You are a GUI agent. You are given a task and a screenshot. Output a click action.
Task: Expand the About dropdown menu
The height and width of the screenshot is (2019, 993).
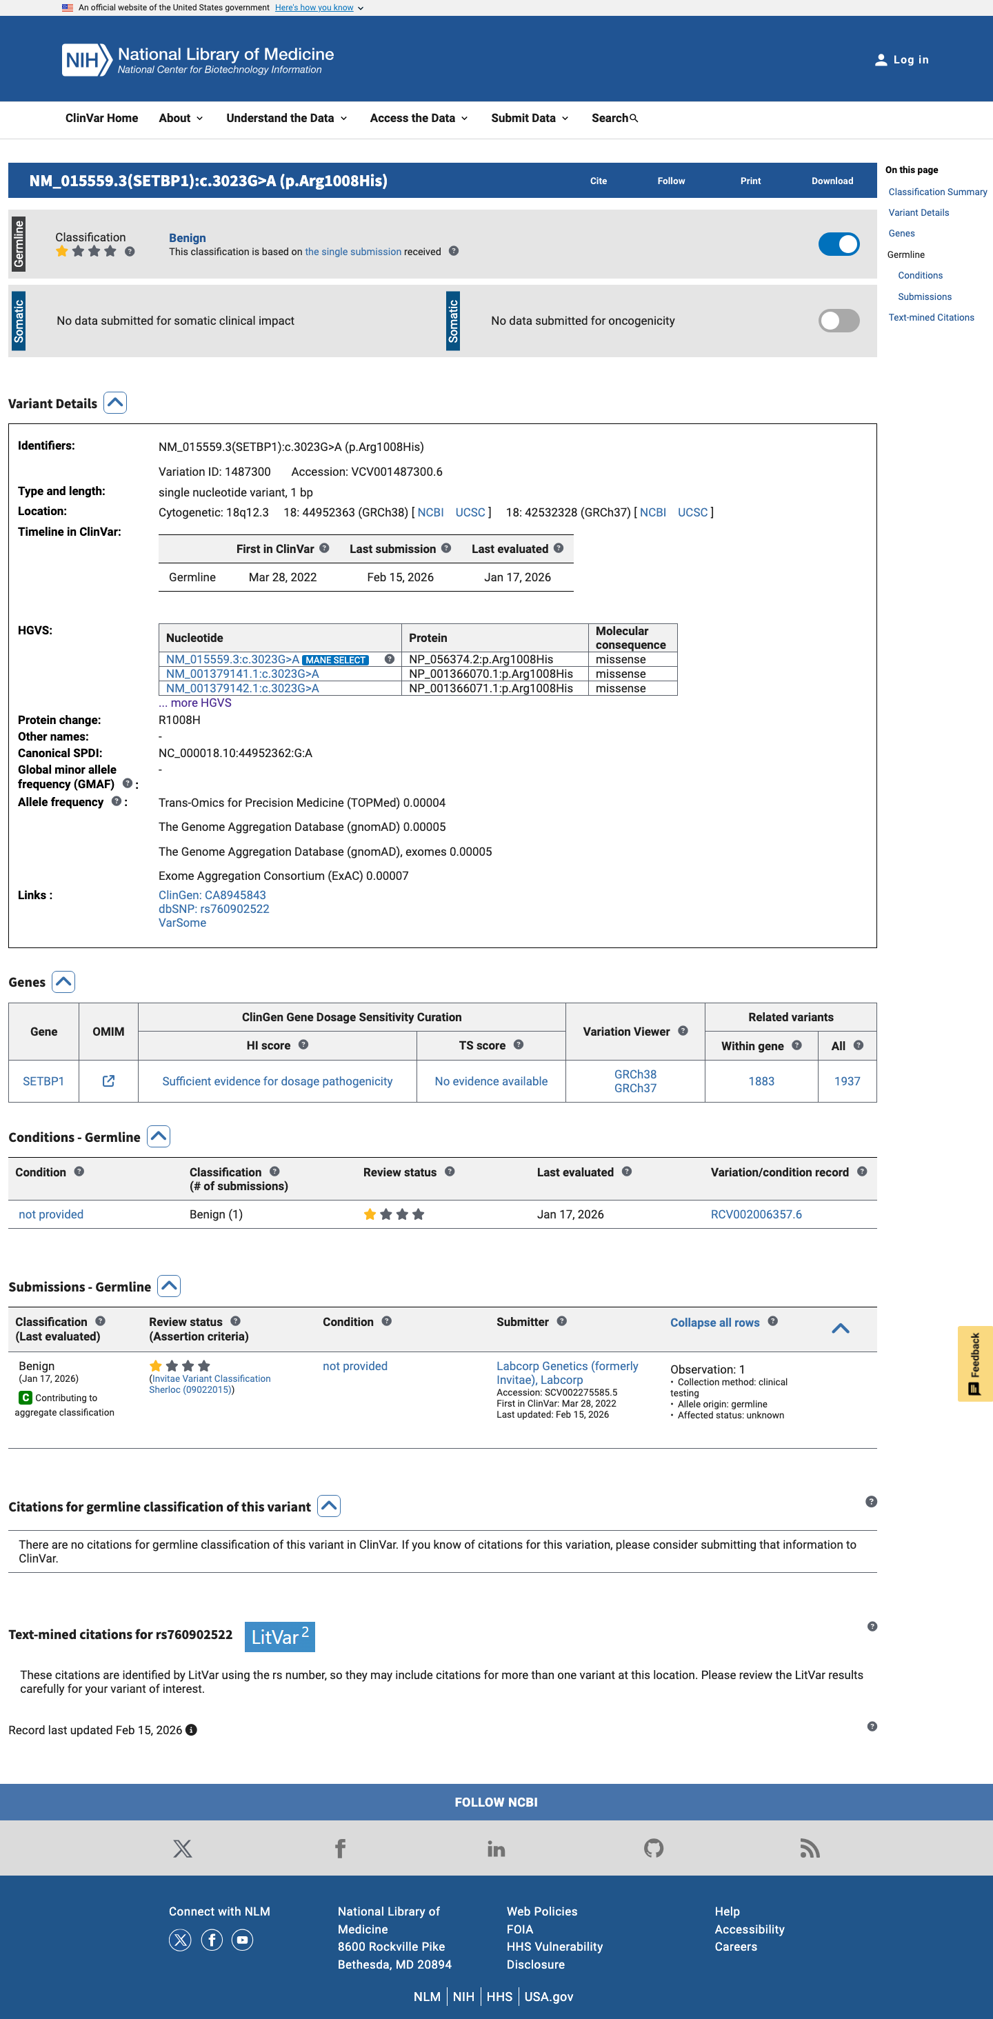[x=181, y=119]
